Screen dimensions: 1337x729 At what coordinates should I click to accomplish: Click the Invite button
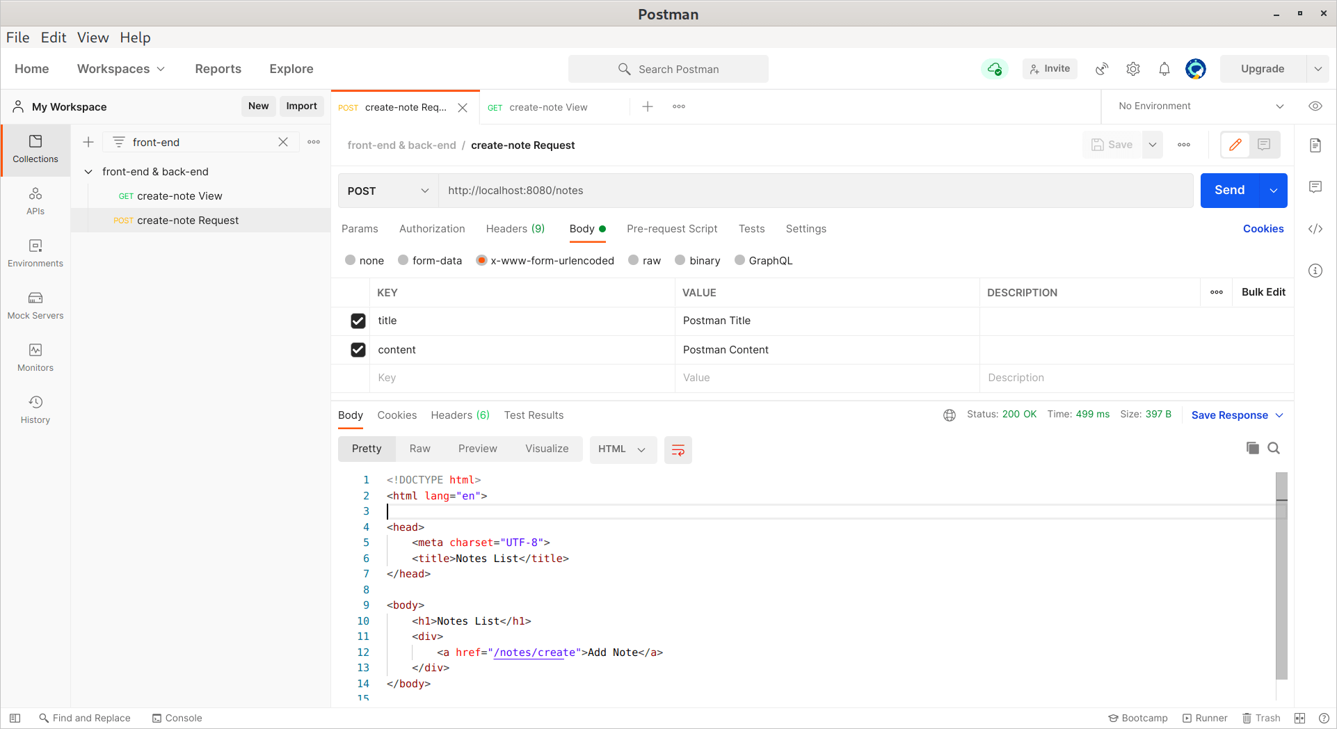1050,69
